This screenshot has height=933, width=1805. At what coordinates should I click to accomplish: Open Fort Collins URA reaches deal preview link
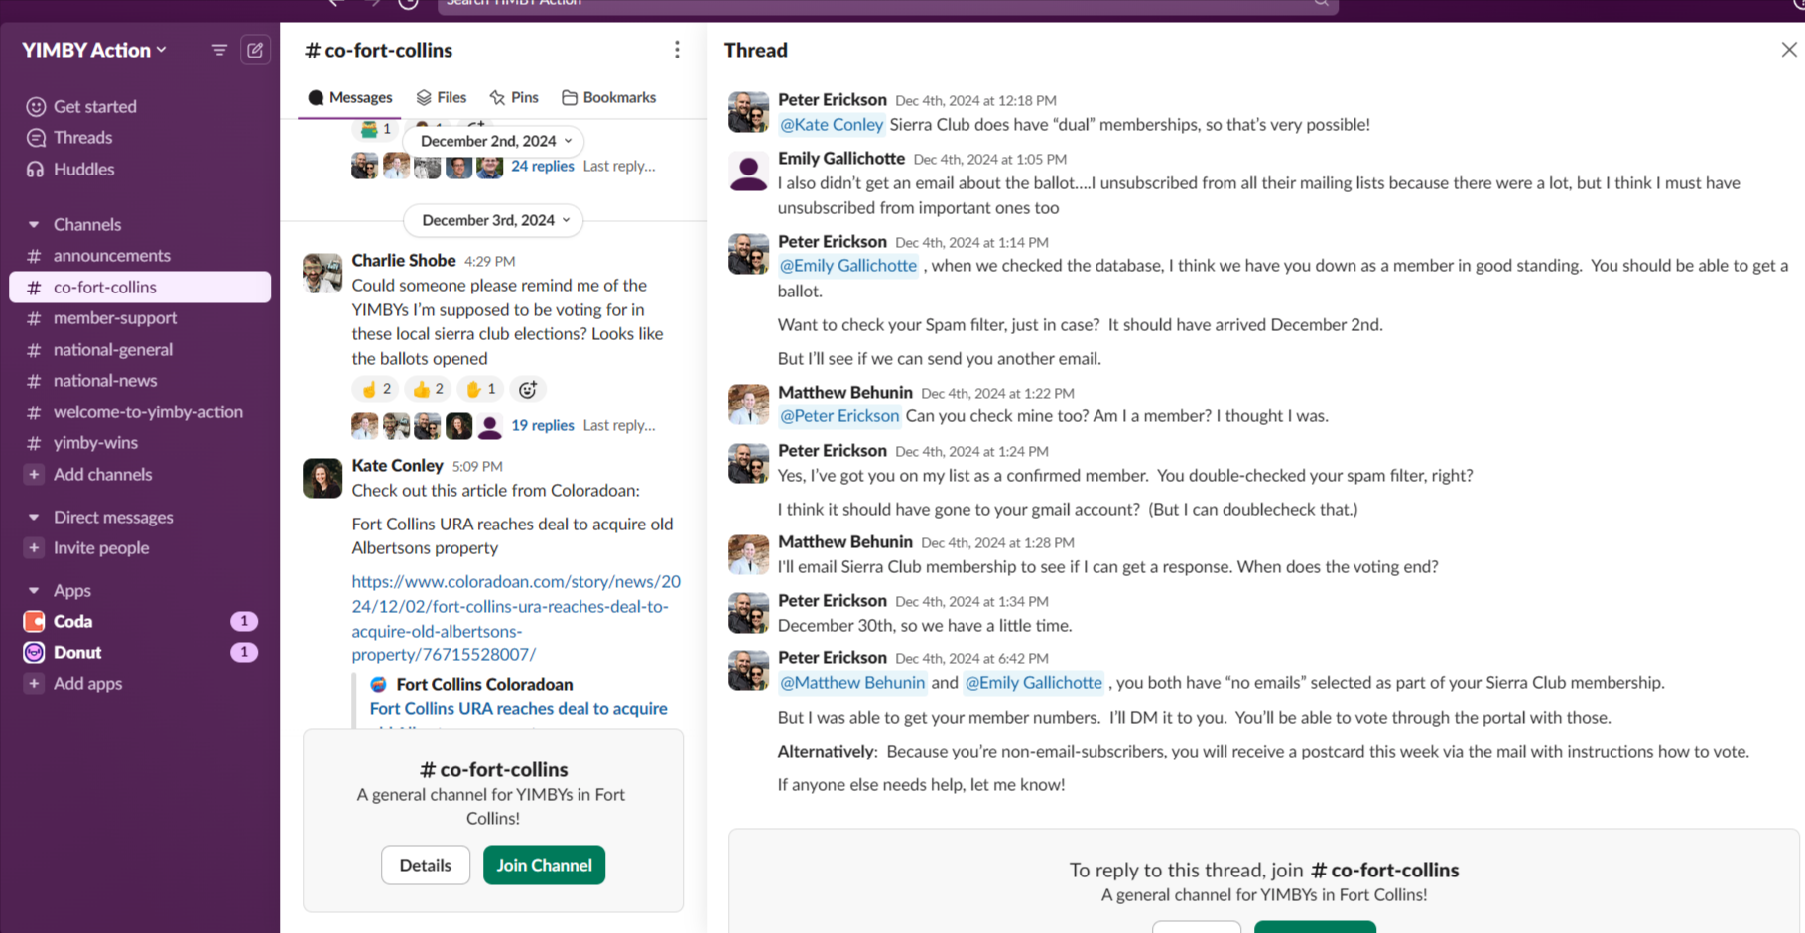coord(518,709)
